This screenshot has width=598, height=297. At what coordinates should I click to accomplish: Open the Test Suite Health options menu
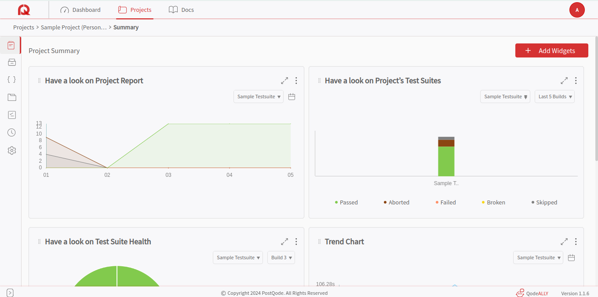click(296, 242)
